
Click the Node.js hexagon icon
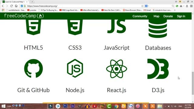point(75,68)
